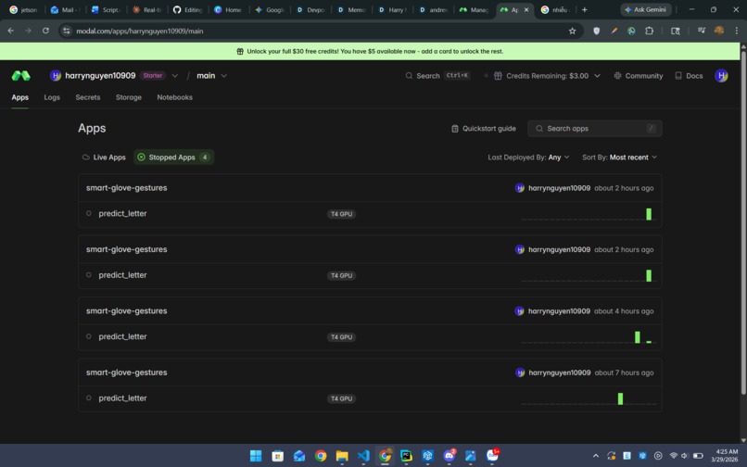Image resolution: width=747 pixels, height=467 pixels.
Task: Go back using the browser back arrow
Action: [10, 31]
